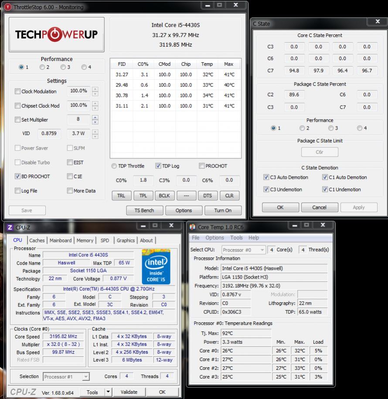Click the TRL button
Screen dimensions: 388x399
click(x=121, y=195)
